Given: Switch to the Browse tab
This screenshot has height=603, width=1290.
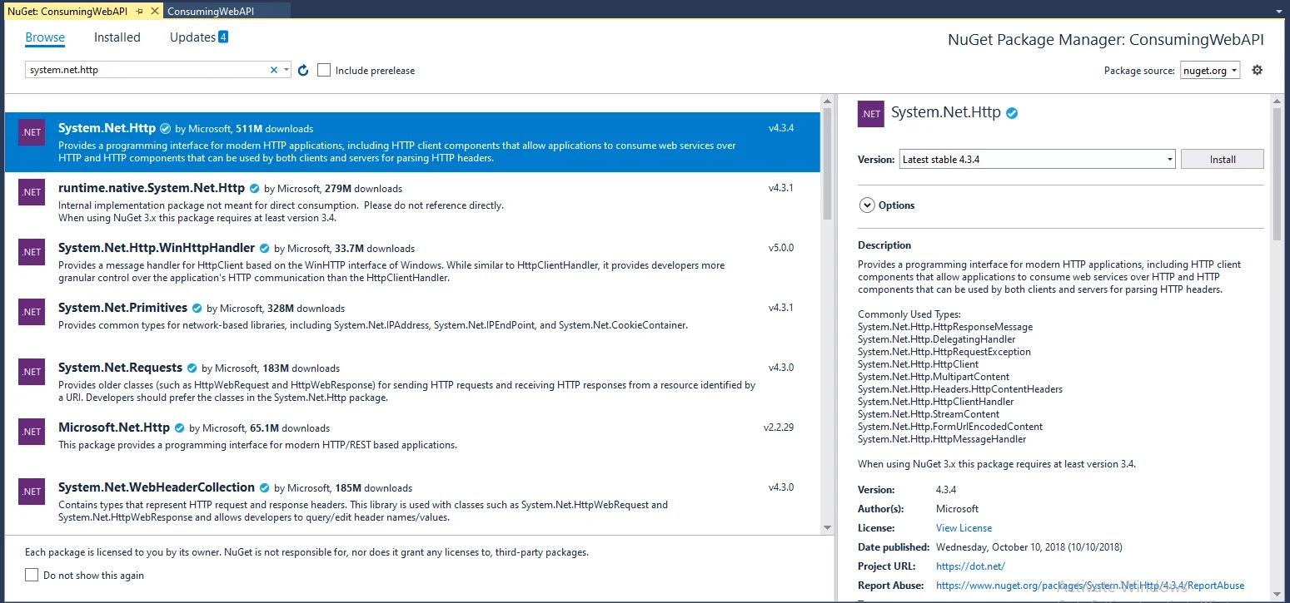Looking at the screenshot, I should (x=45, y=37).
